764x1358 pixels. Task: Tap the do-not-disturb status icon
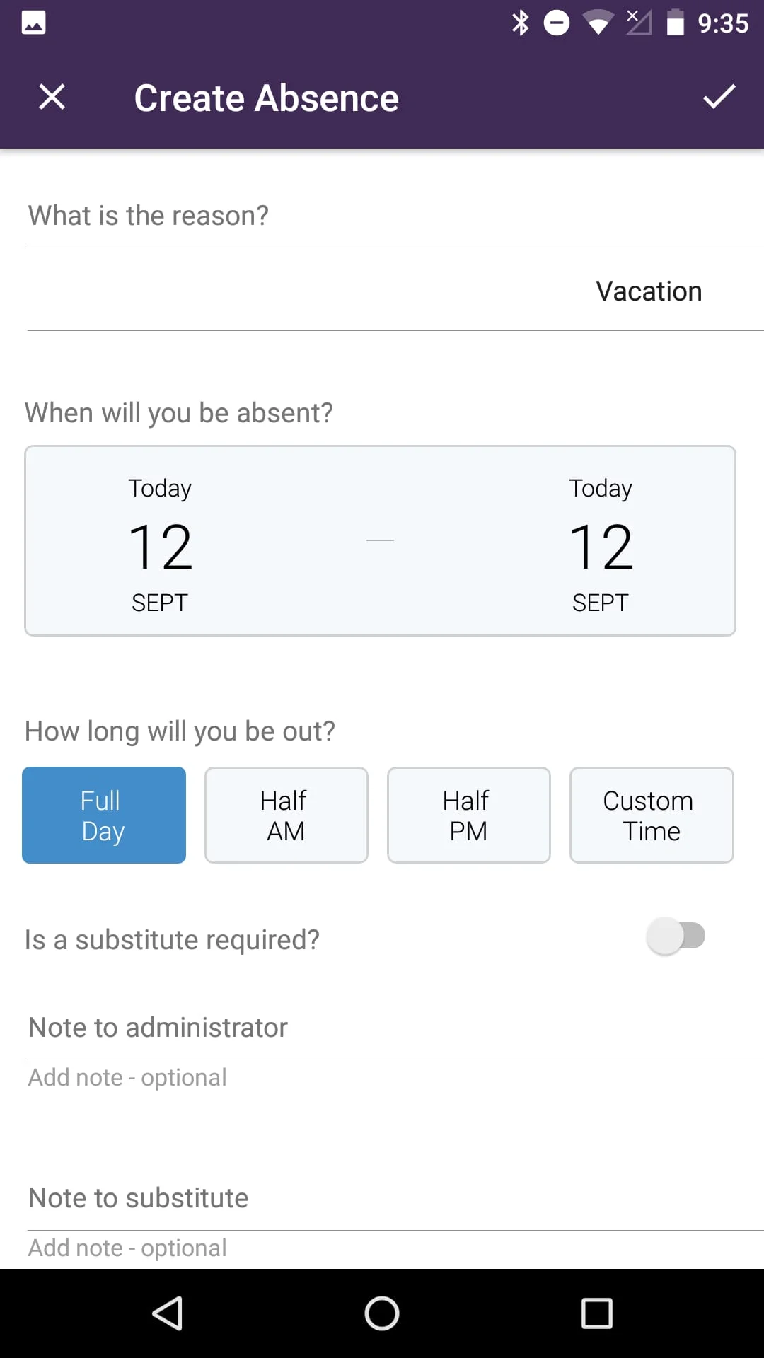tap(557, 23)
